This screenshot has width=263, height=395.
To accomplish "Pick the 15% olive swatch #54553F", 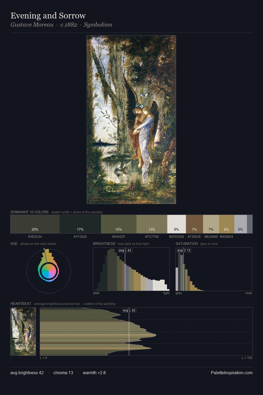I will tap(119, 224).
